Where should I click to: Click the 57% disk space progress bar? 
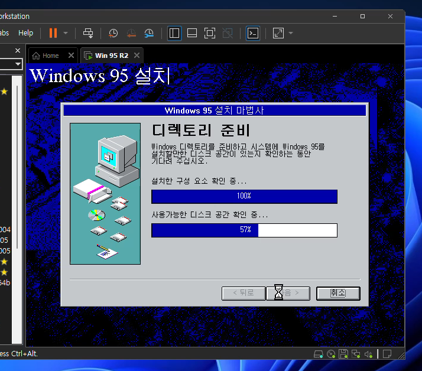pos(244,230)
